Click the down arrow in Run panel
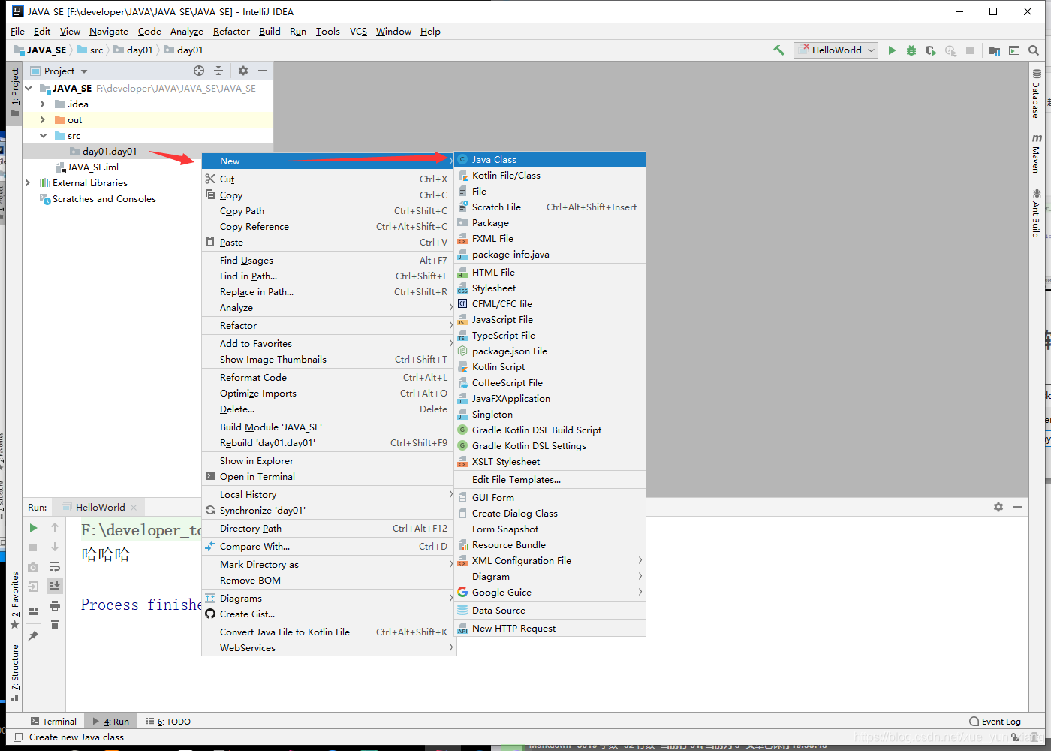This screenshot has width=1051, height=751. pos(55,547)
